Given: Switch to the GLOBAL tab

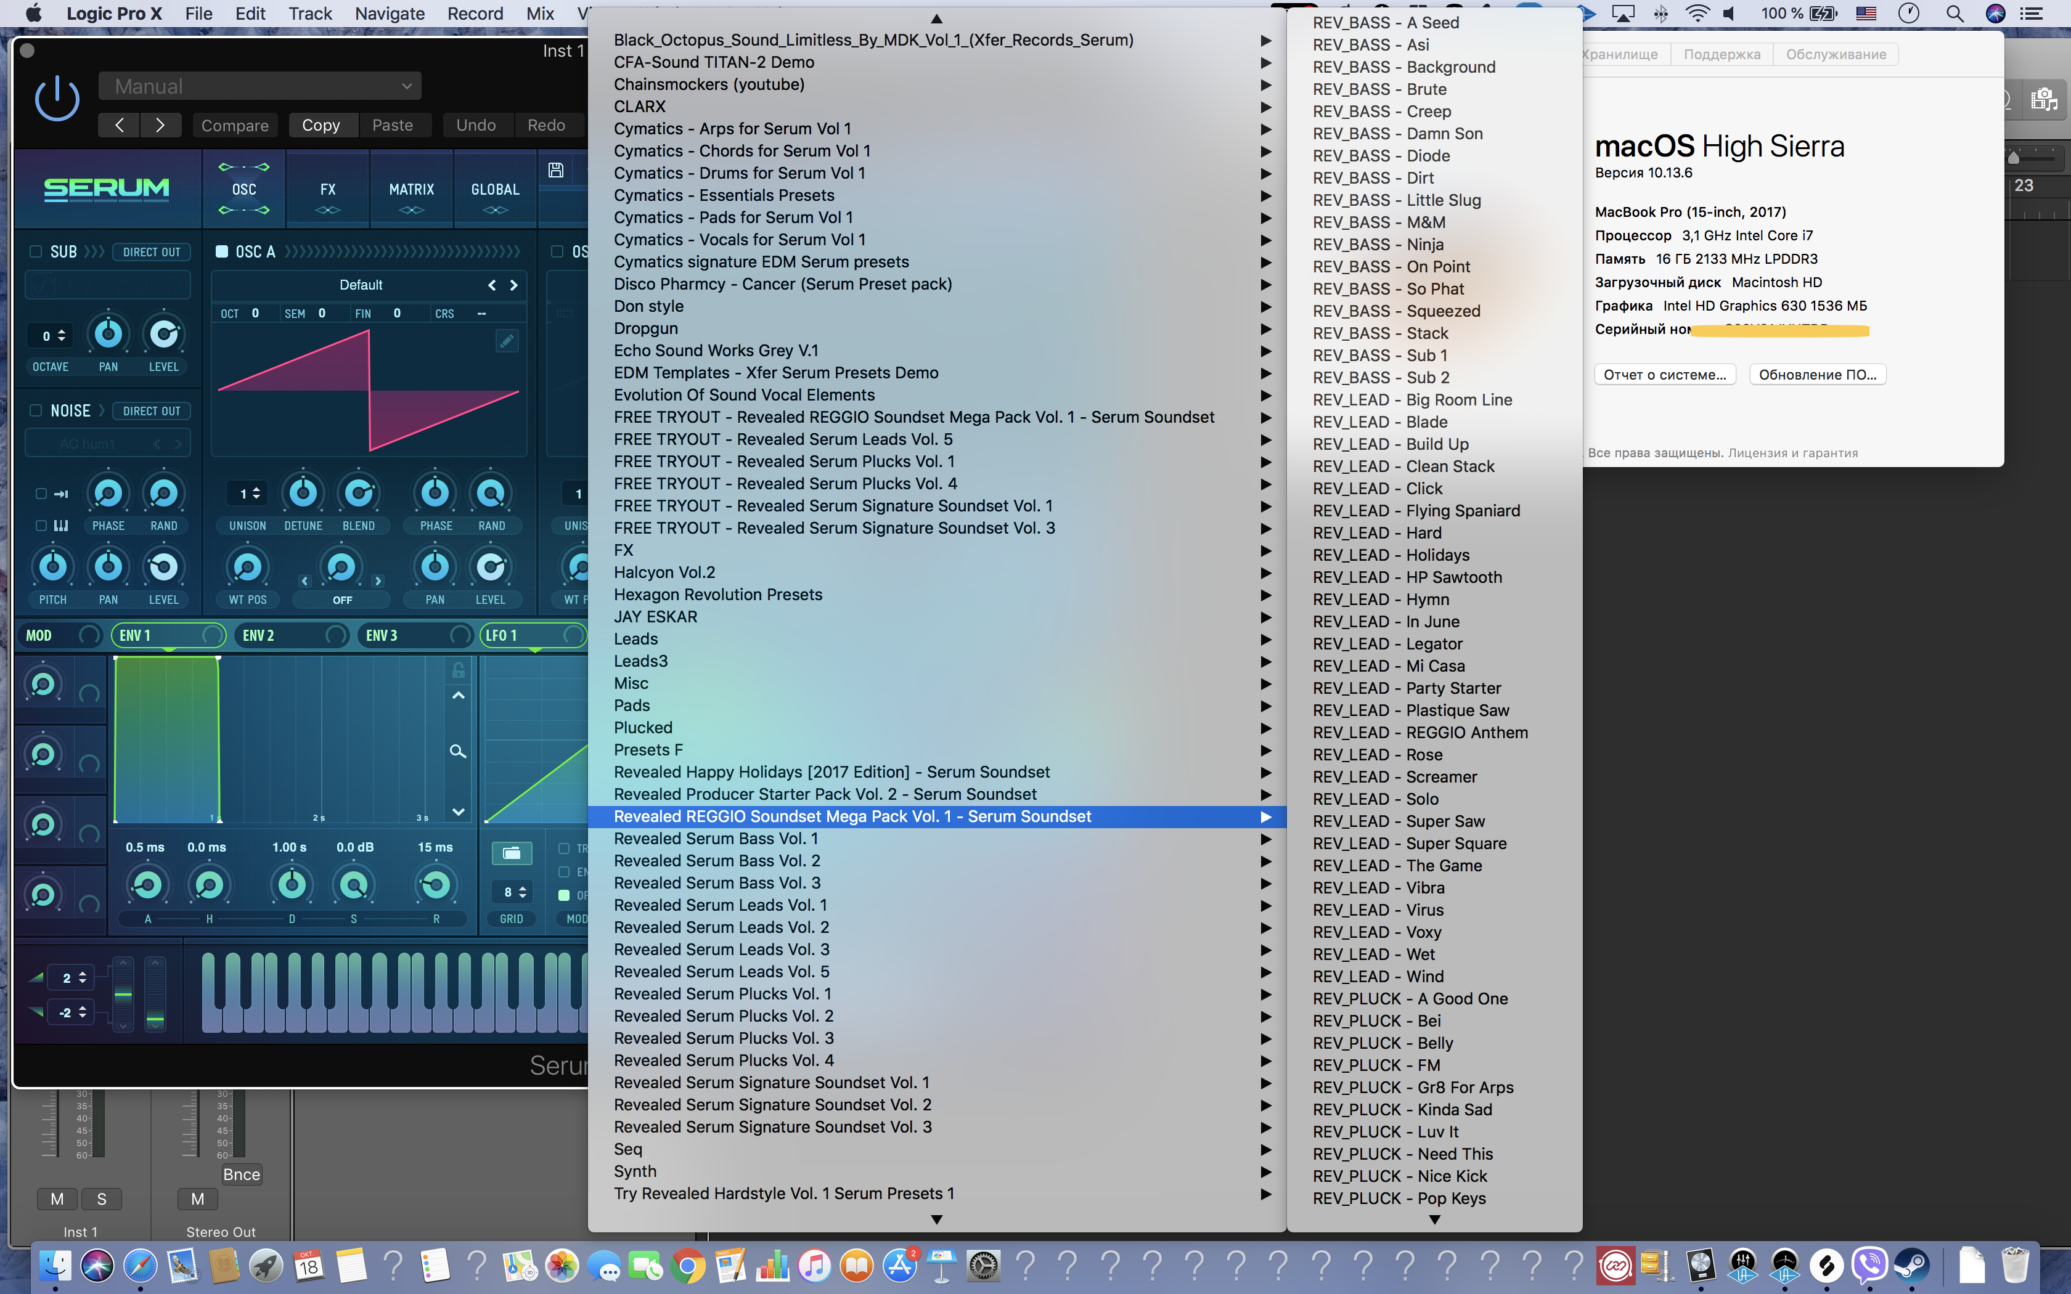Looking at the screenshot, I should [x=496, y=190].
